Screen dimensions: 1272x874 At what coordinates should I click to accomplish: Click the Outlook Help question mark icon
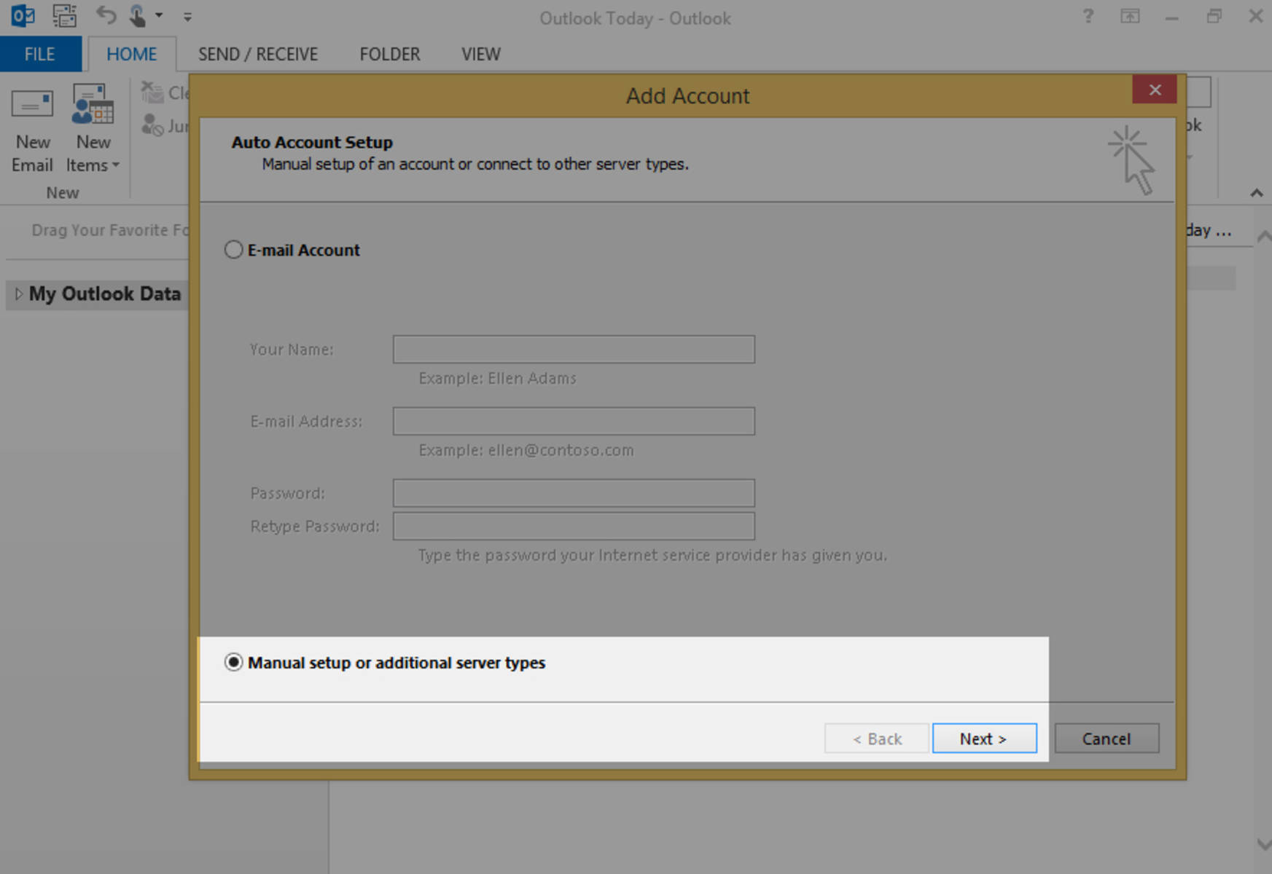pos(1088,16)
